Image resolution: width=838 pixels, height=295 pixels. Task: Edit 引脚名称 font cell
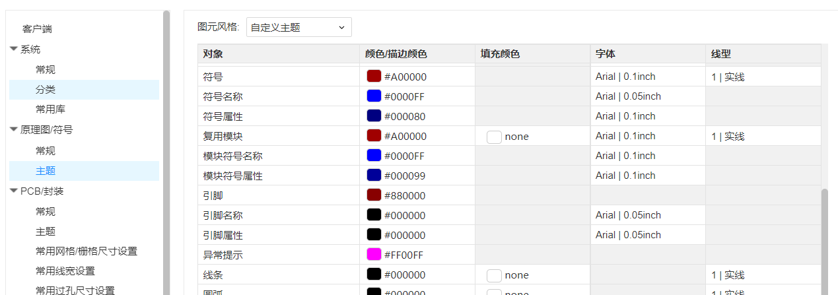(x=648, y=215)
